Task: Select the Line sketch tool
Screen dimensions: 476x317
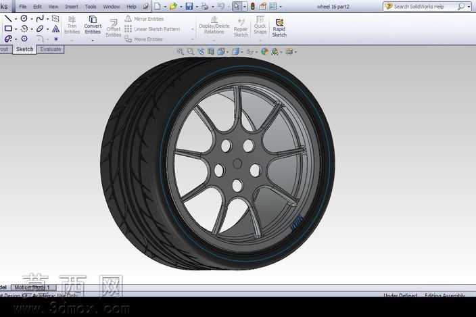Action: (8, 18)
